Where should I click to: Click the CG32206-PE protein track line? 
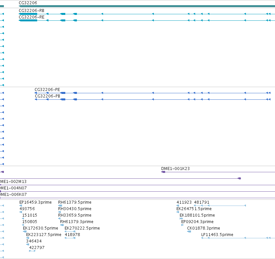coord(153,93)
